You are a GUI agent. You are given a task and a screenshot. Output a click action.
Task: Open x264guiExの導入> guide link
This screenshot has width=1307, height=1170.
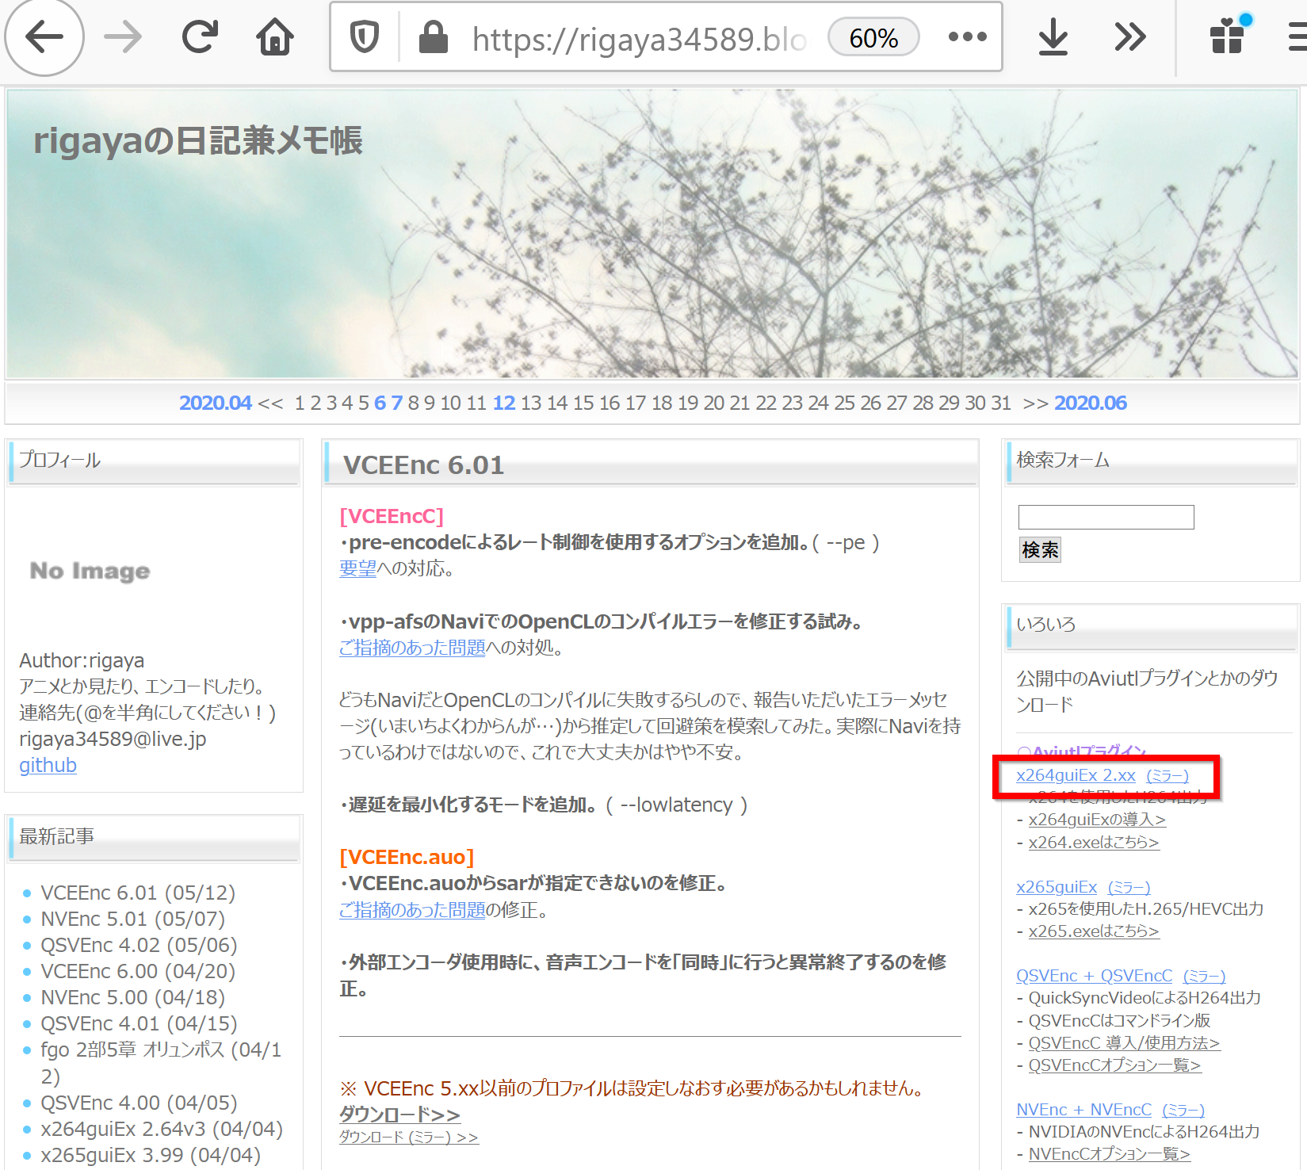tap(1097, 820)
